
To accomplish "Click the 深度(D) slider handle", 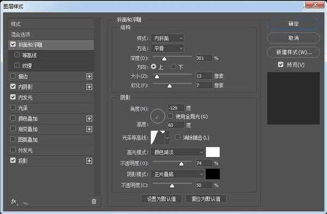I will pos(165,59).
